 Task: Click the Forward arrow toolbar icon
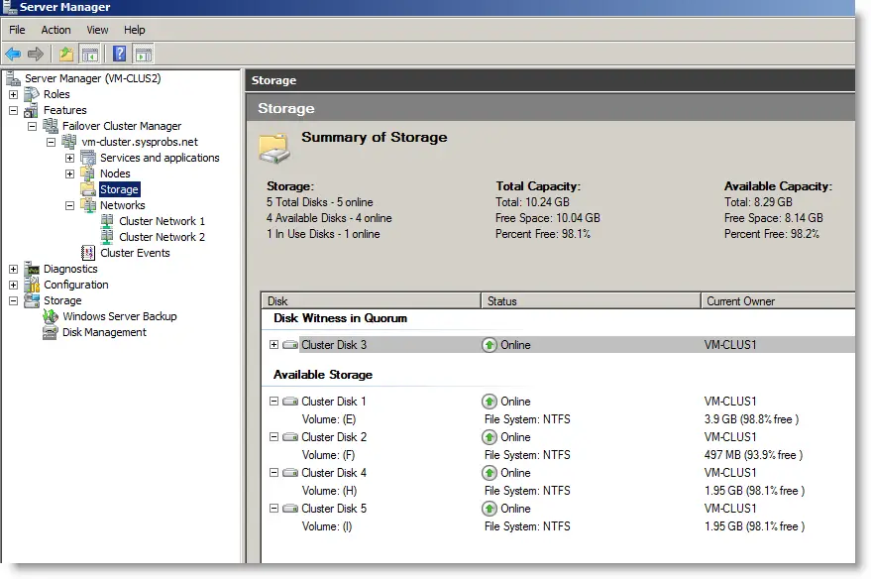pyautogui.click(x=36, y=54)
